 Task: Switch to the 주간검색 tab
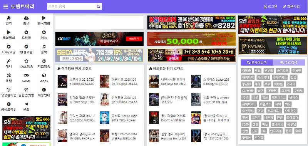(289, 63)
